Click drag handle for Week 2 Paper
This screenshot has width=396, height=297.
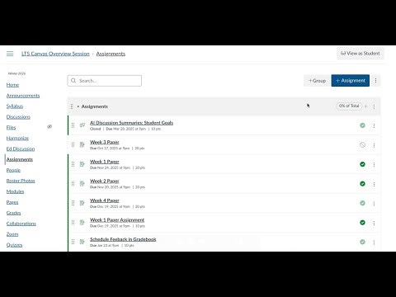(73, 183)
